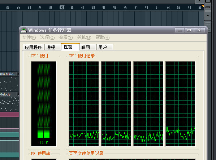This screenshot has height=160, width=216.
Task: Close the Windows Task Manager window
Action: click(x=199, y=30)
